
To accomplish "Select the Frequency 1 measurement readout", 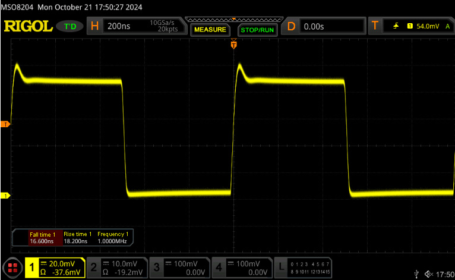I will click(x=113, y=238).
